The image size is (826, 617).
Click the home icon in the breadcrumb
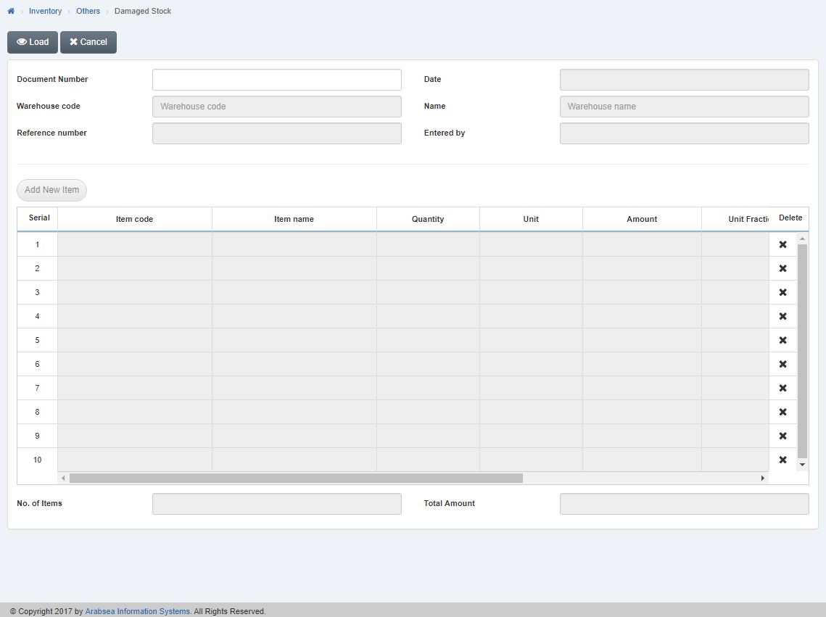tap(10, 11)
